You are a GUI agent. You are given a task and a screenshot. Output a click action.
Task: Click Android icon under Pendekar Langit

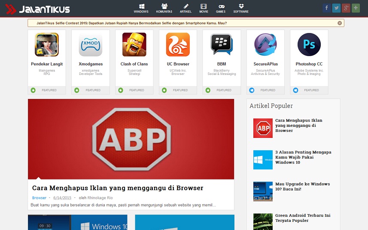point(33,90)
